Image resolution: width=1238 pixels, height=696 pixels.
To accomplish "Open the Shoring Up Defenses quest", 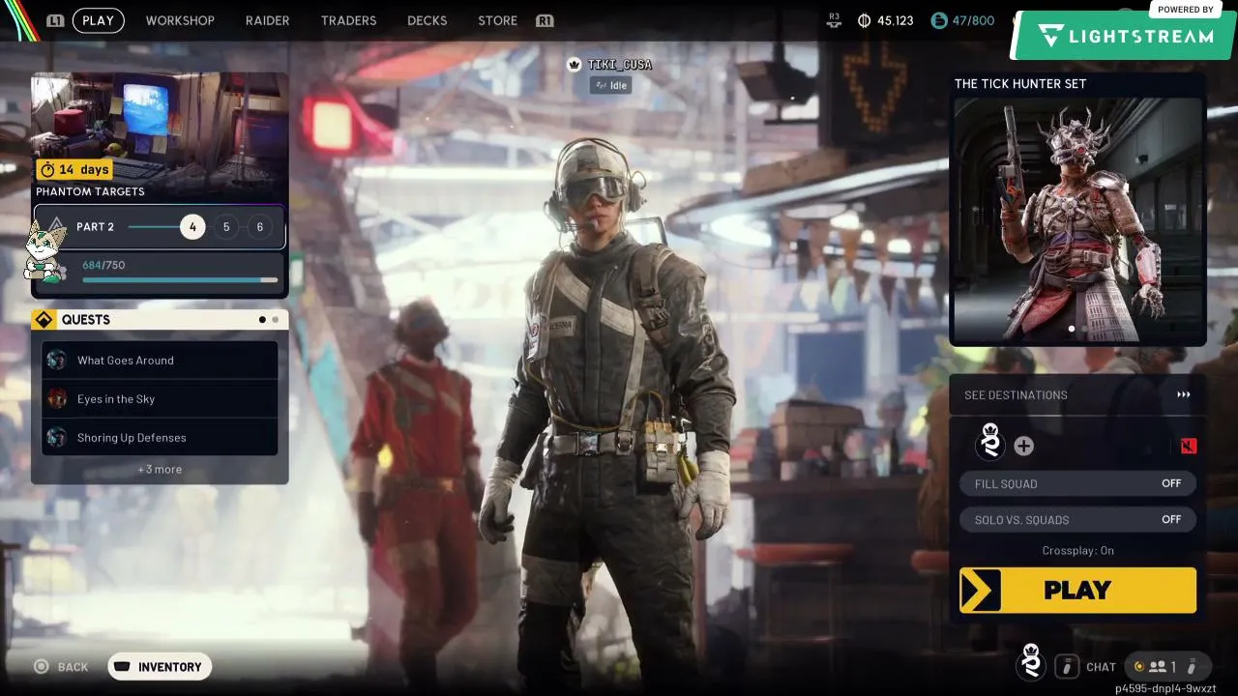I will [x=160, y=438].
